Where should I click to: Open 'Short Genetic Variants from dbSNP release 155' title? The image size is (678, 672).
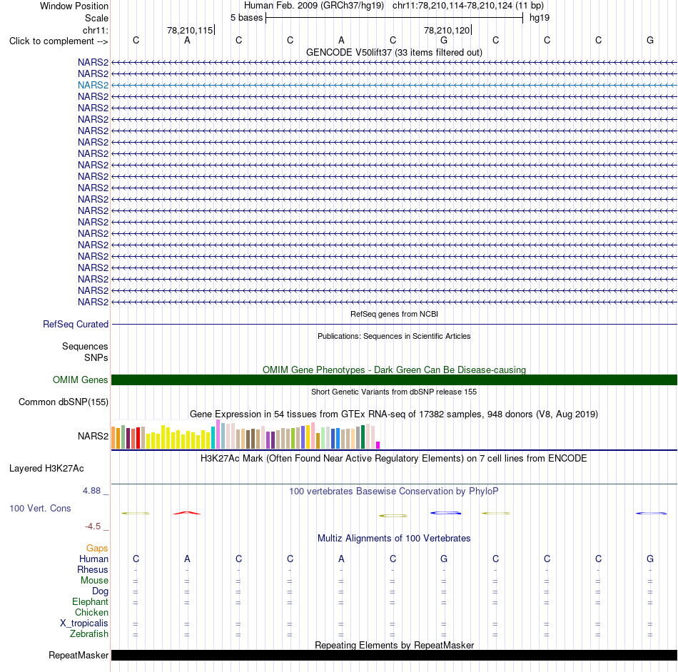tap(394, 392)
